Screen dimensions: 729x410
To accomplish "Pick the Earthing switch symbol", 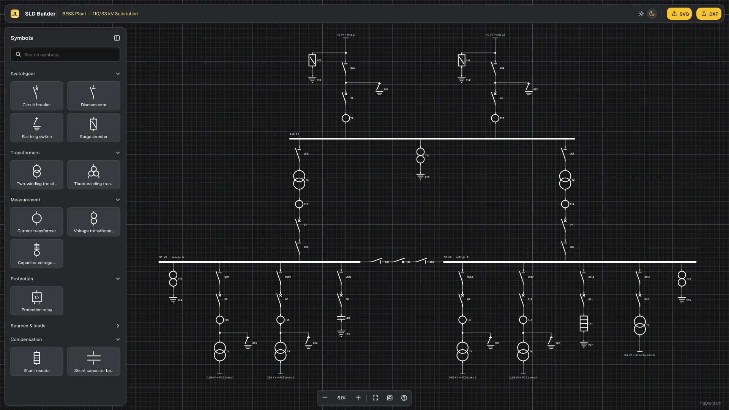I will [37, 128].
